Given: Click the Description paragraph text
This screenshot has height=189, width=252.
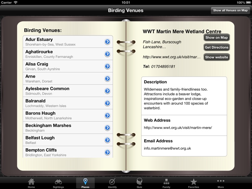Looking at the screenshot, I should 176,99.
